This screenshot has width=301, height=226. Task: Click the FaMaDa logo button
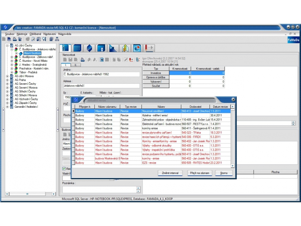coord(293,39)
